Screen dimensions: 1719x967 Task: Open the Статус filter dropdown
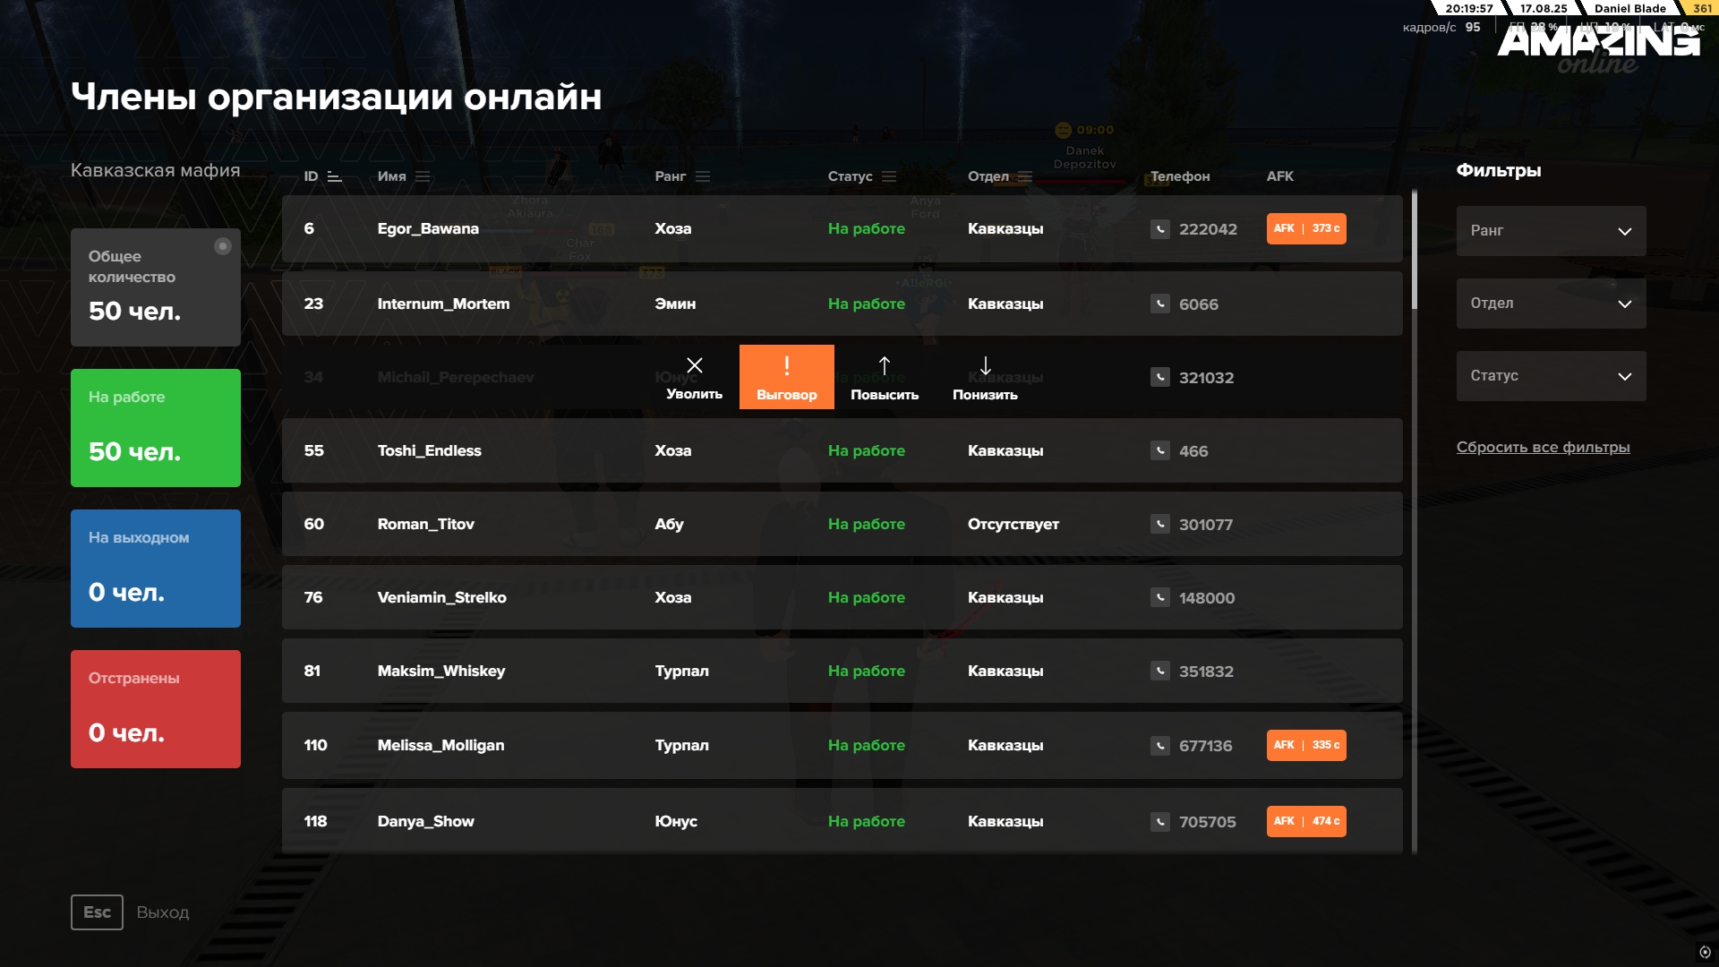[x=1551, y=376]
